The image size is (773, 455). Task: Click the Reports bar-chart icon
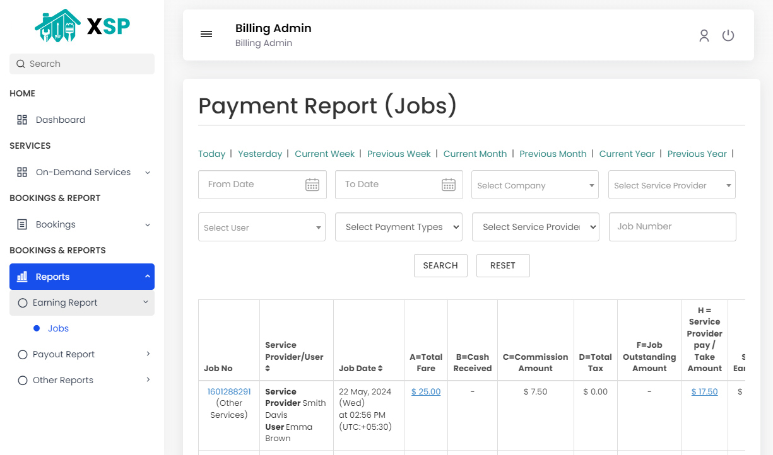[21, 276]
